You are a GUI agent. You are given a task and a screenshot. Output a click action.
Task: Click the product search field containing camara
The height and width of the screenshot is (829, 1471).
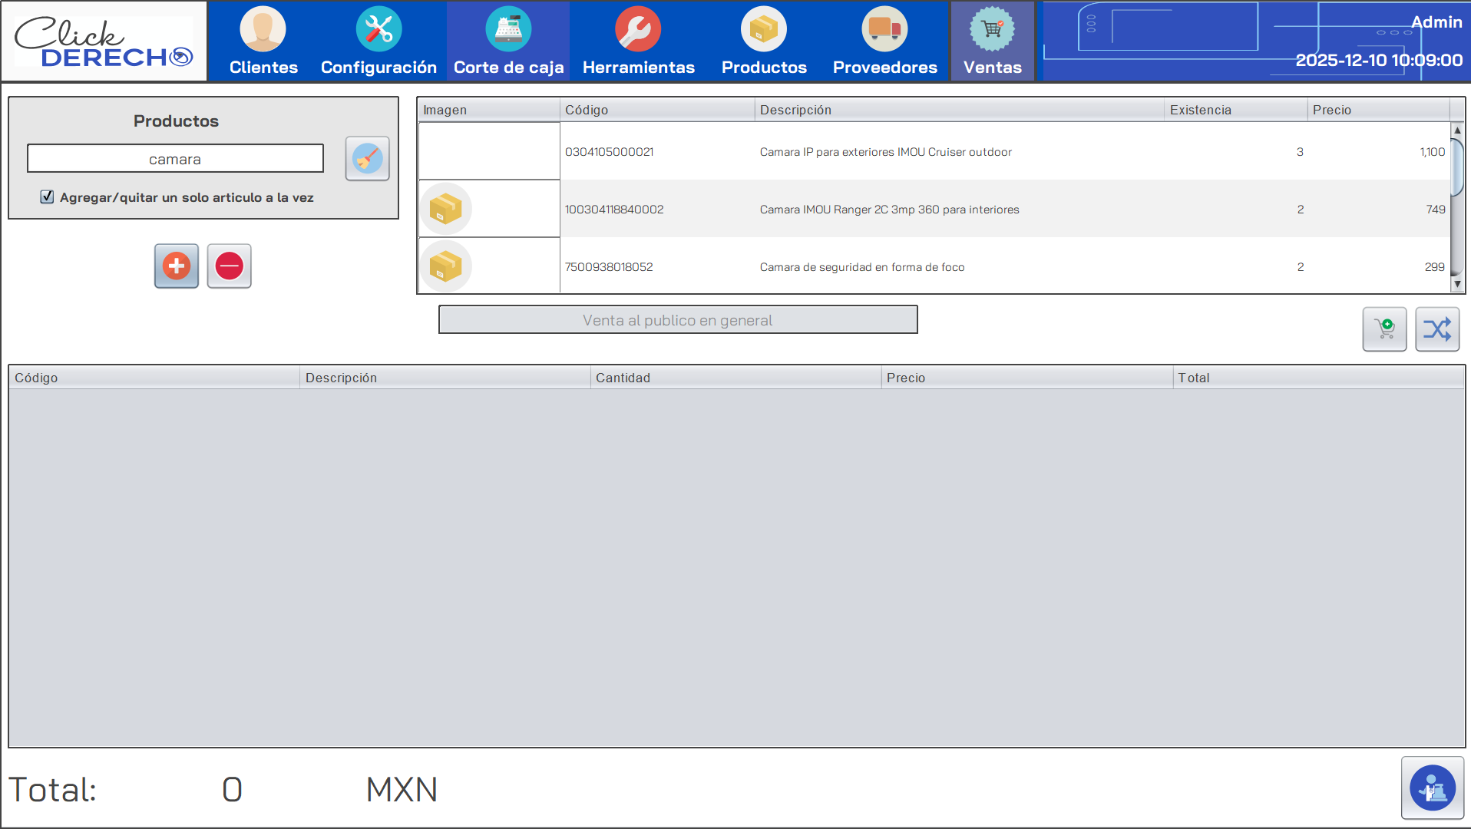[x=175, y=159]
